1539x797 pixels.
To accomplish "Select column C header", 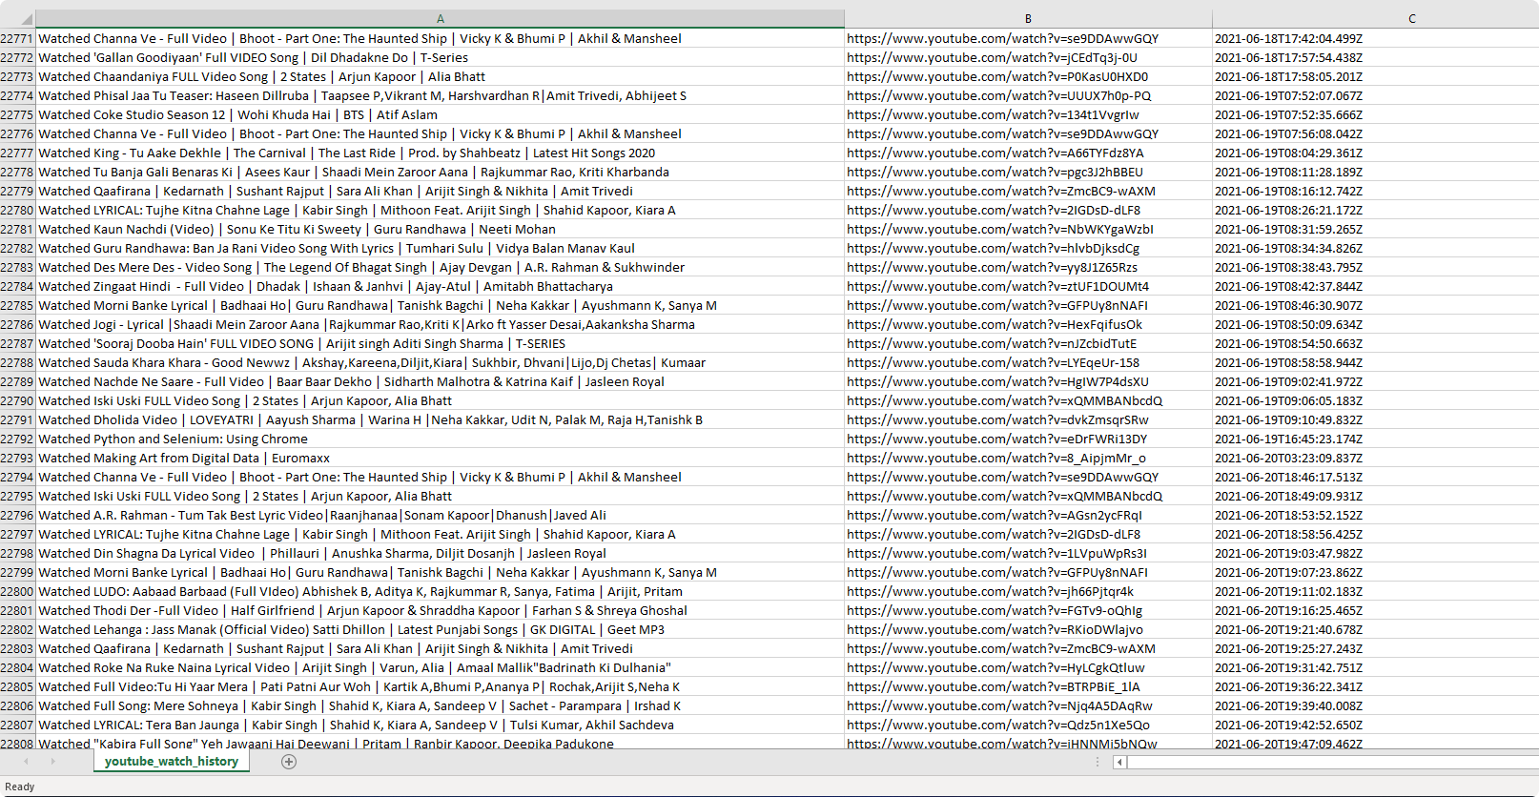I will [x=1375, y=19].
